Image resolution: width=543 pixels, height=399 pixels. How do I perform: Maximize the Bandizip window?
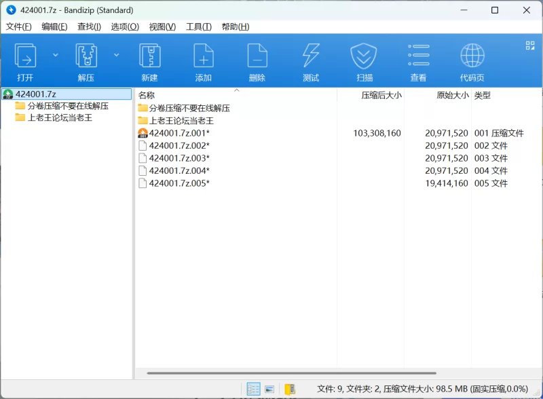click(x=495, y=10)
